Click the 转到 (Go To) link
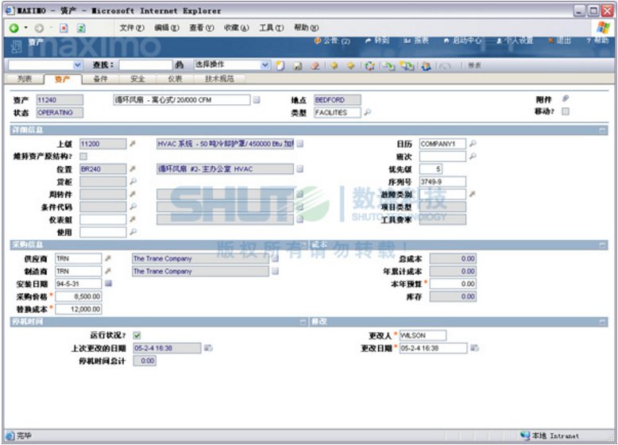 tap(377, 41)
